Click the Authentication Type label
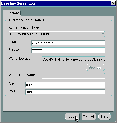Screen dimensions: 117x123 24,27
